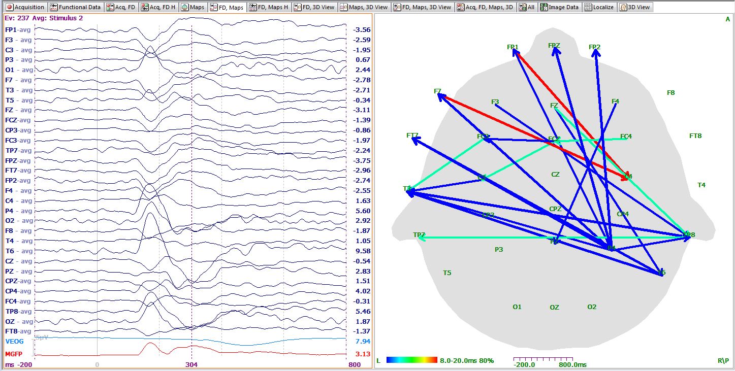Click the 'Ev: 237 Avg: Stimulus 2' header

[43, 18]
